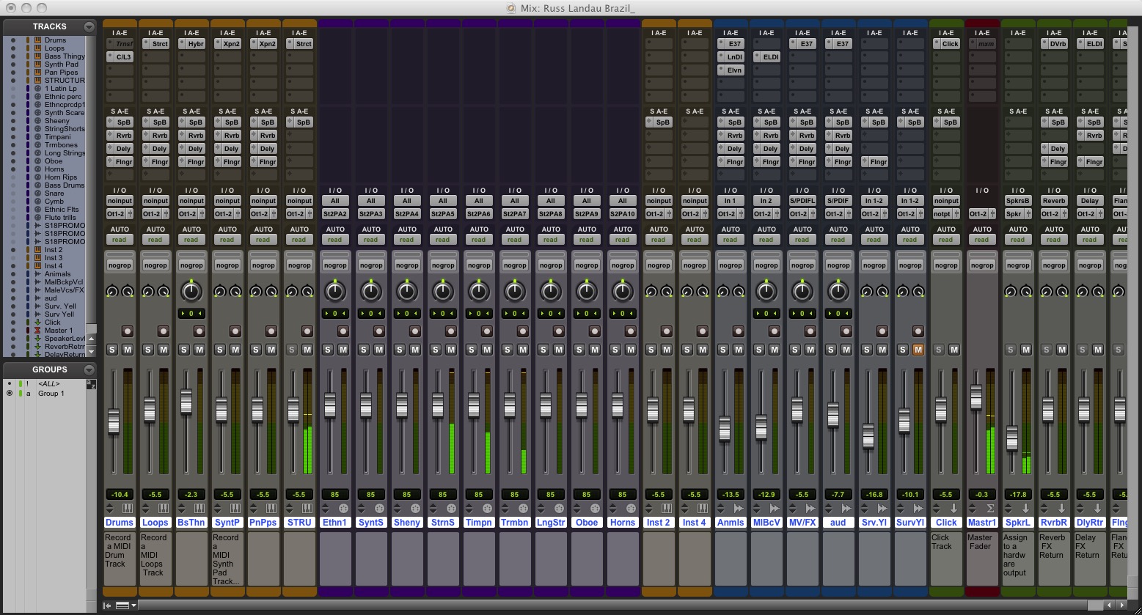Screen dimensions: 1142x615
Task: Click the Tracks list scroll-down arrow
Action: (91, 350)
